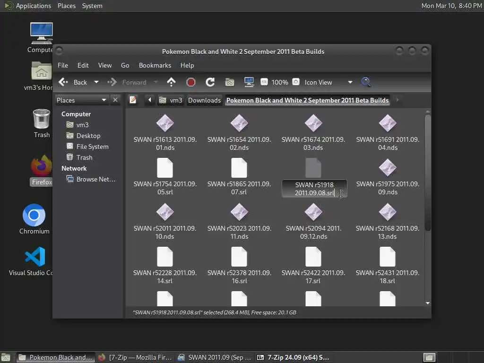The image size is (484, 363).
Task: Open the Applications panel menu
Action: pyautogui.click(x=34, y=6)
